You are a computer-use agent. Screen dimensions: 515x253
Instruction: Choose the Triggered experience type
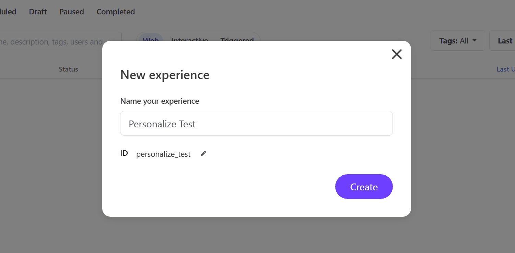coord(237,38)
